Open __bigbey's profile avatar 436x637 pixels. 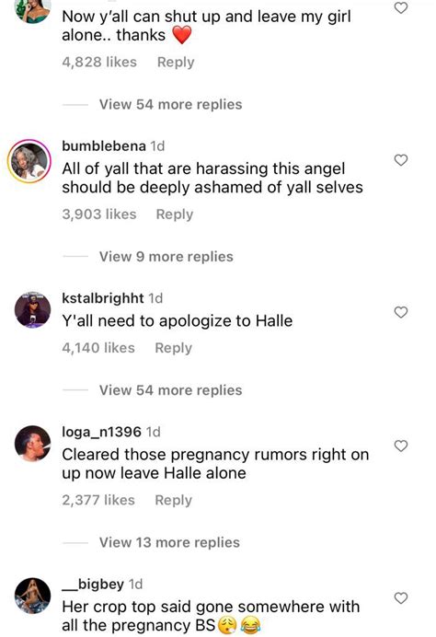pos(32,596)
